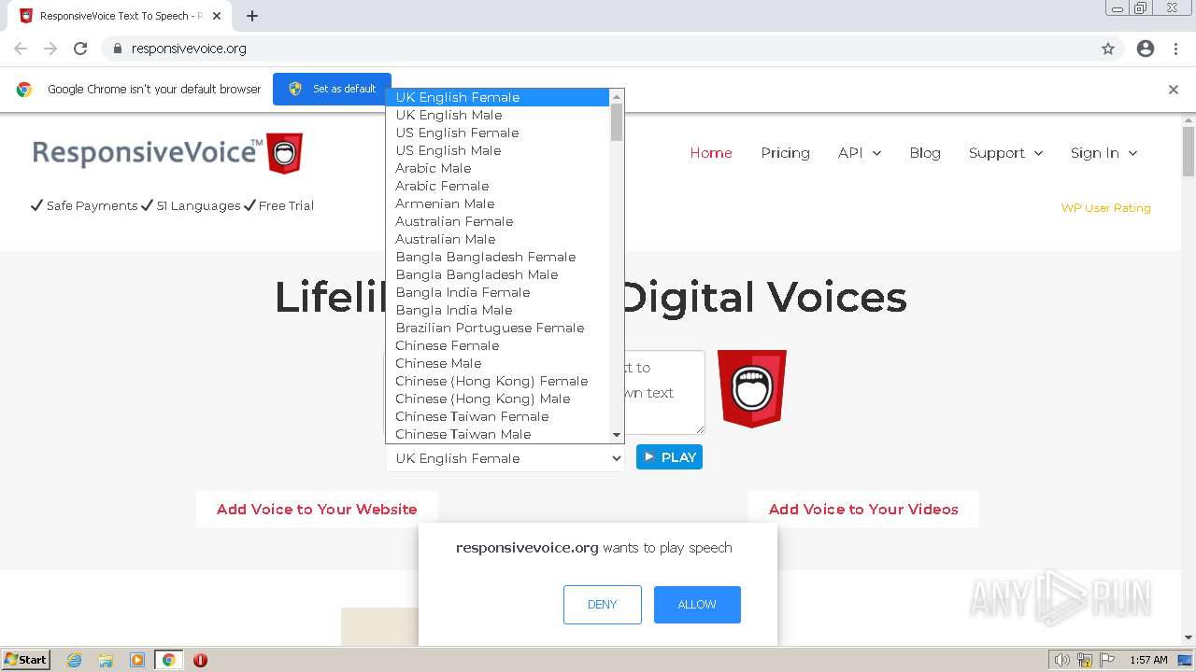
Task: Open the media player taskbar icon
Action: click(x=136, y=660)
